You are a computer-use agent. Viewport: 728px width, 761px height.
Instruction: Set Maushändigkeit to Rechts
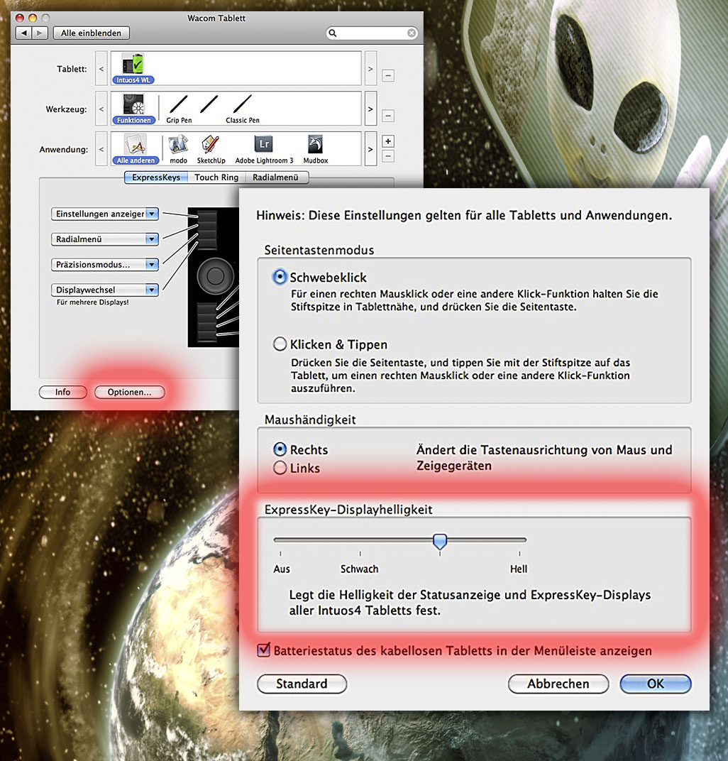click(x=280, y=449)
